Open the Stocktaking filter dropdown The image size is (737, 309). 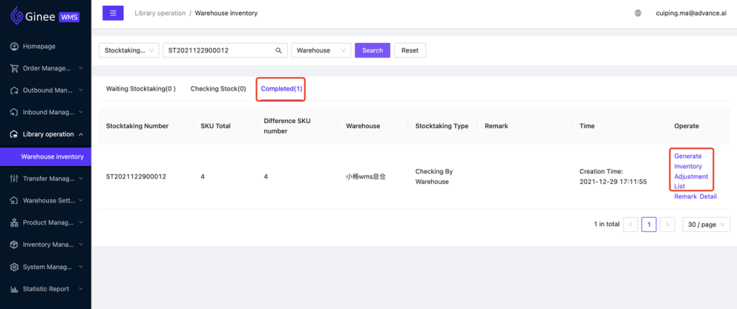click(x=129, y=50)
